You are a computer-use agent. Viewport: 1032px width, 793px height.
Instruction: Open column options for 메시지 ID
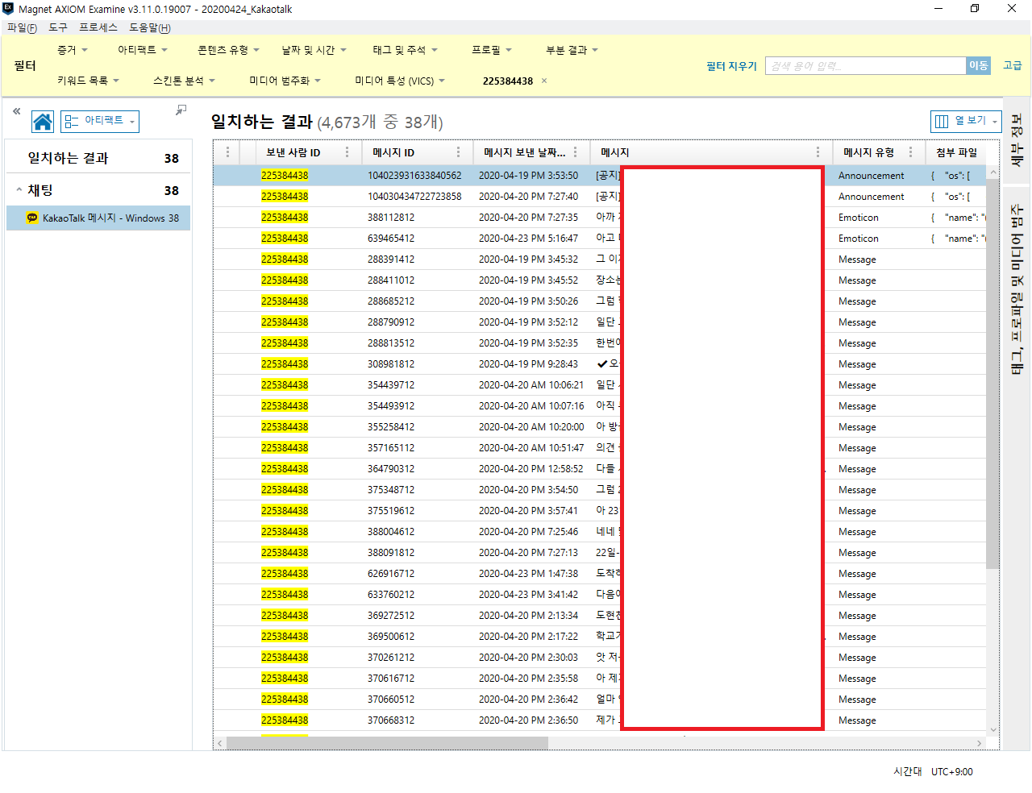click(x=459, y=152)
